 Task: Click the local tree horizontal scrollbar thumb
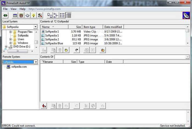[18, 51]
